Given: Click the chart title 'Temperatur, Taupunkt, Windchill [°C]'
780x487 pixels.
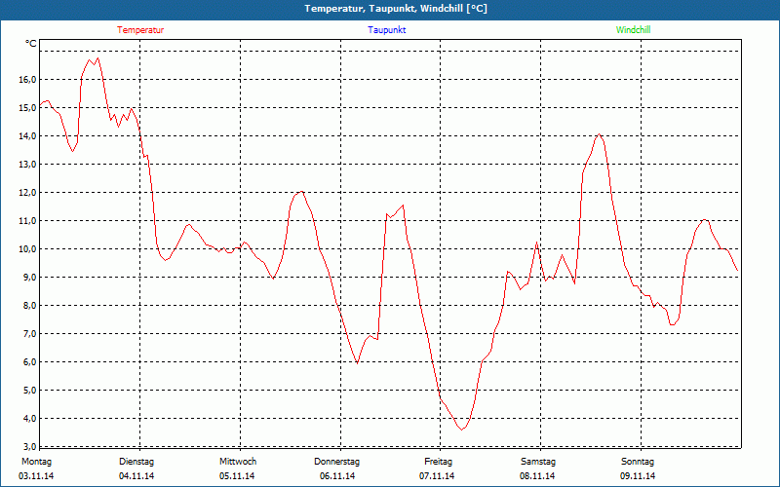Looking at the screenshot, I should coord(396,9).
